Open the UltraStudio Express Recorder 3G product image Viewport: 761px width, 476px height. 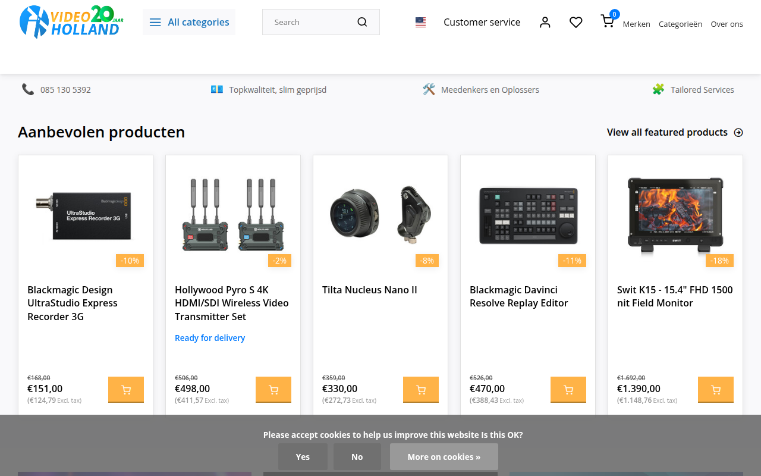[x=86, y=215]
